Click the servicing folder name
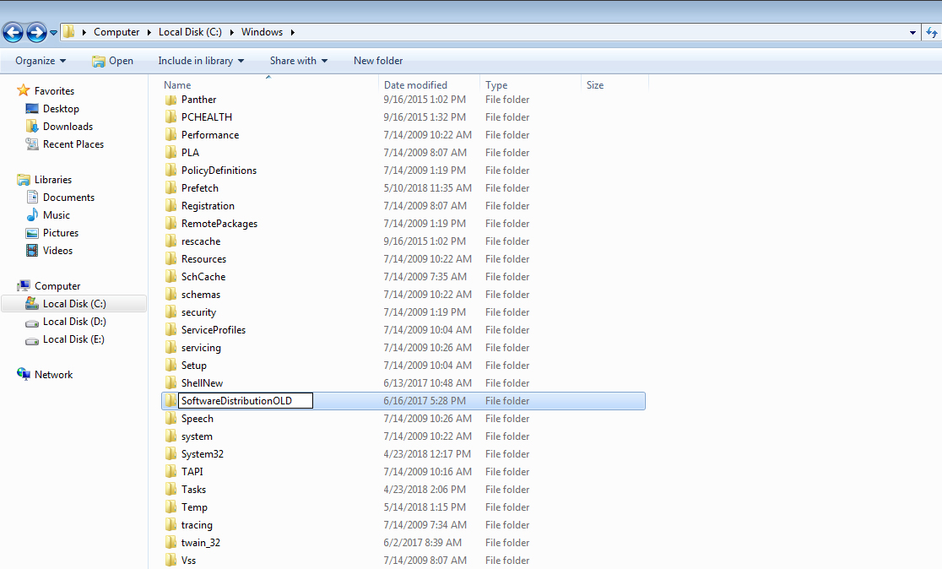The height and width of the screenshot is (569, 942). (201, 348)
